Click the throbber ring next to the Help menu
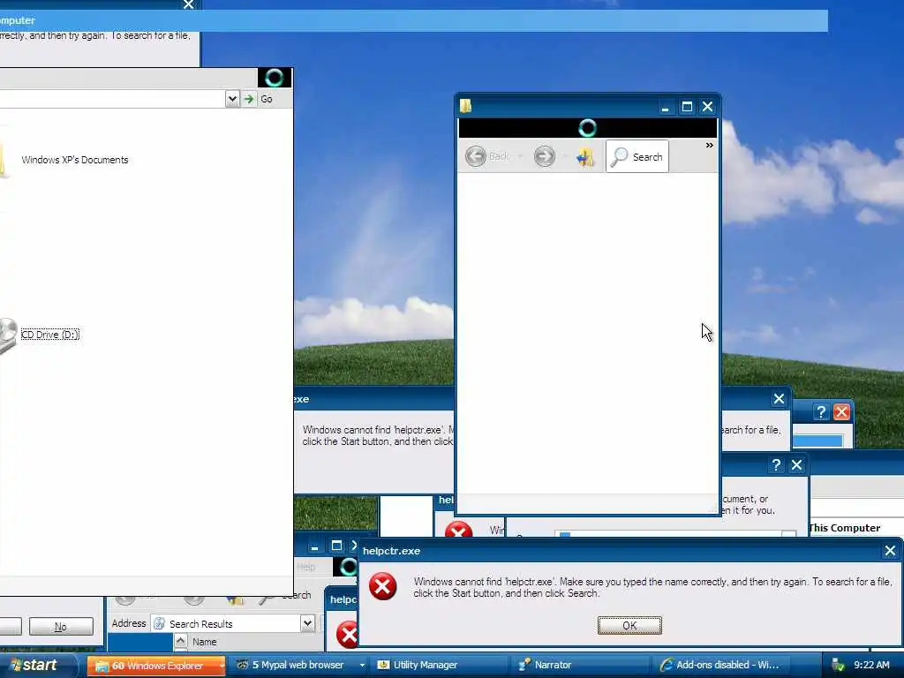Viewport: 904px width, 678px height. 348,568
